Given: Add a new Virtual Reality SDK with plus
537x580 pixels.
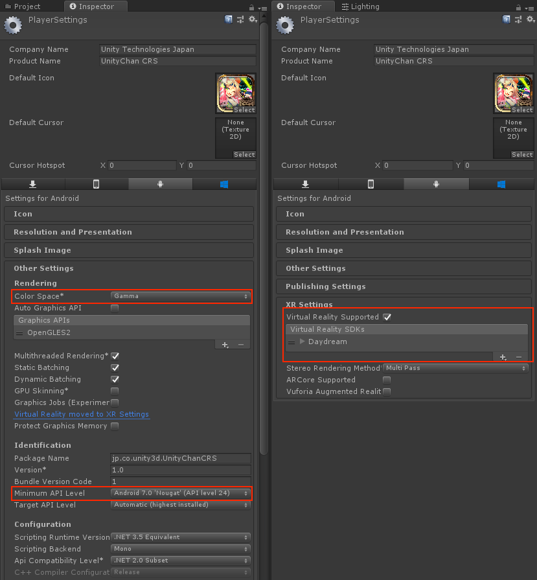Looking at the screenshot, I should [502, 357].
